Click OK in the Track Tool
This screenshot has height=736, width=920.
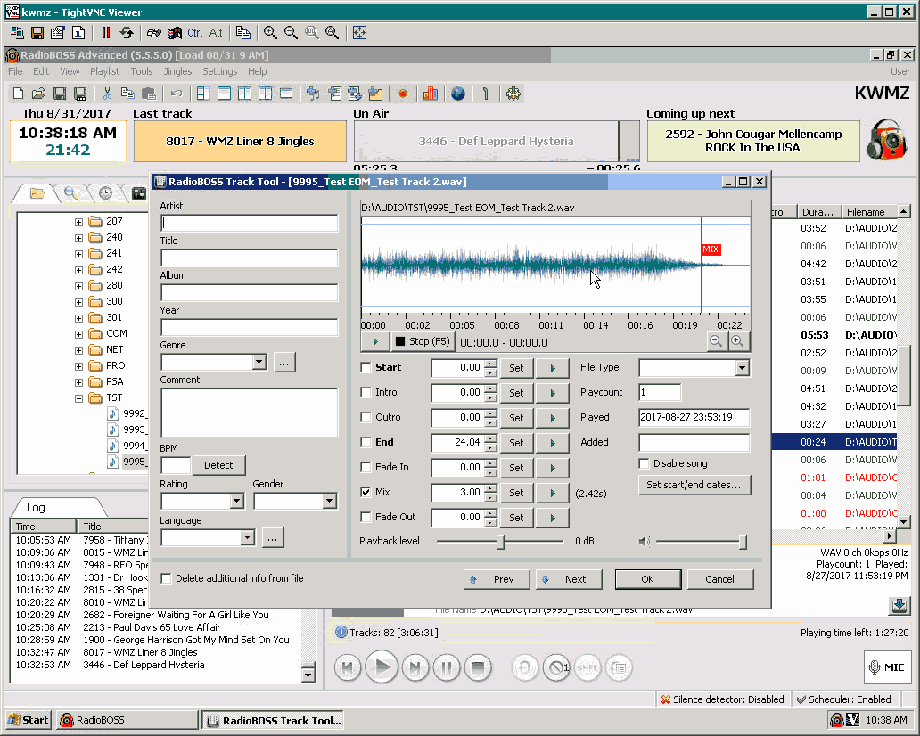647,579
